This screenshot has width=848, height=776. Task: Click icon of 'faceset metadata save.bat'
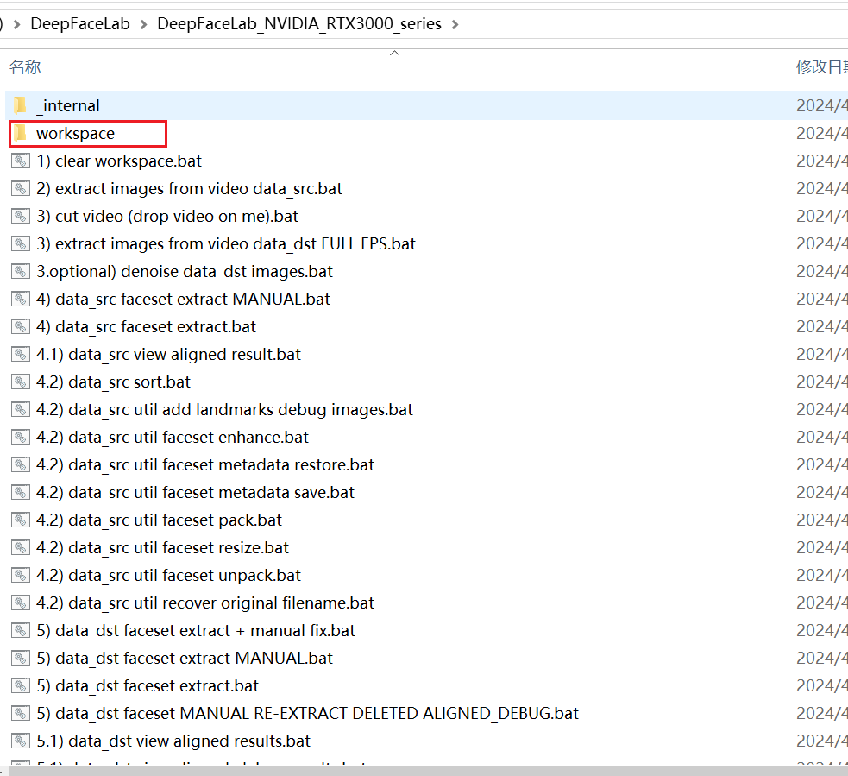click(21, 492)
